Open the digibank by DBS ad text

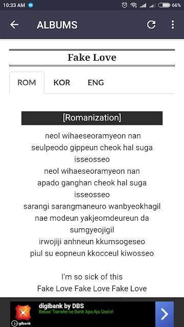click(x=61, y=306)
